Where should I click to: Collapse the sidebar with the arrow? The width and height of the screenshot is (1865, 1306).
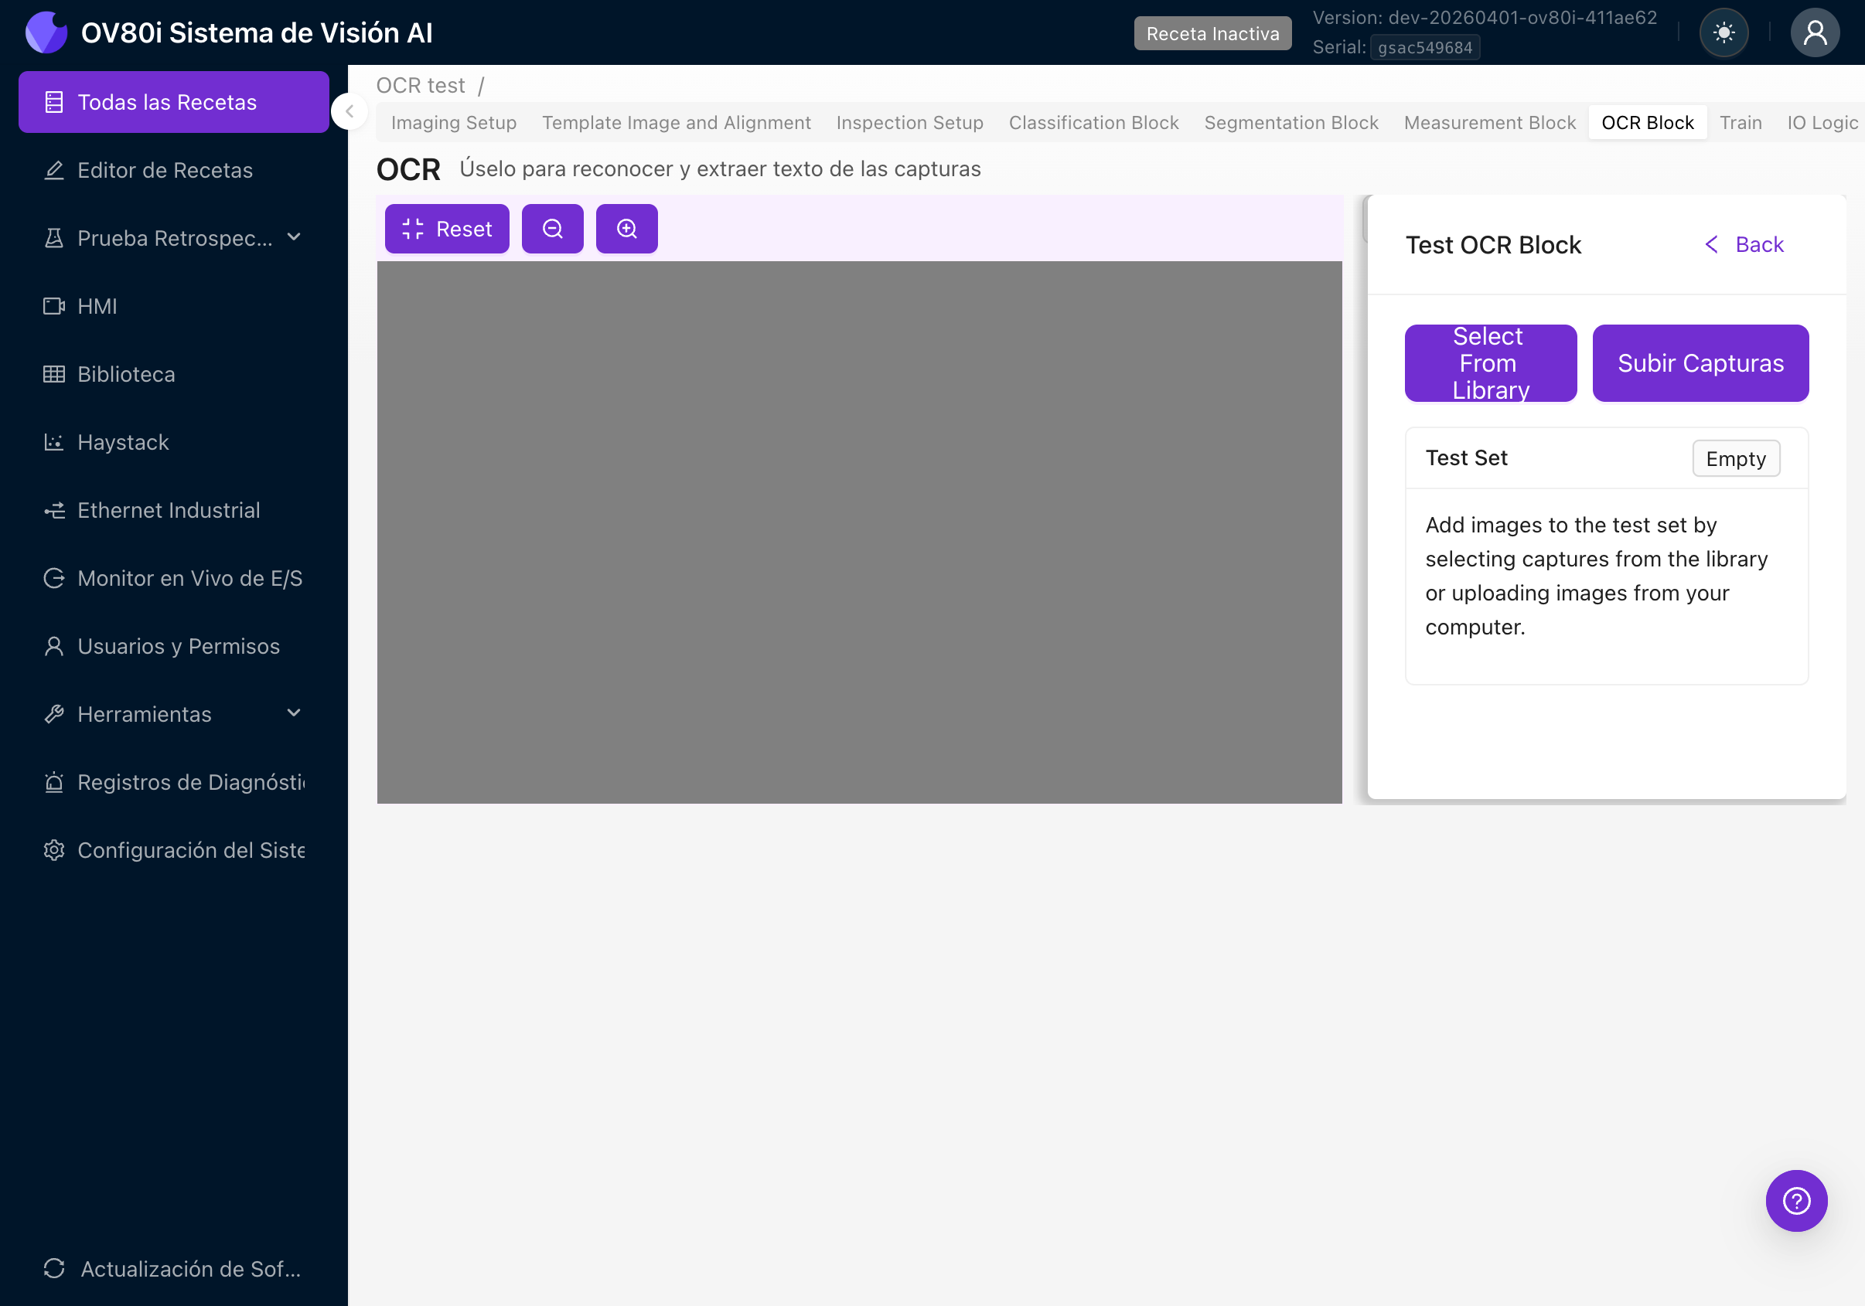point(349,111)
